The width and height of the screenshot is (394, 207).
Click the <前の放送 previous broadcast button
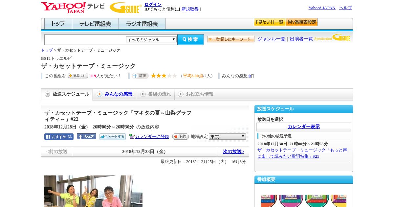pyautogui.click(x=57, y=151)
